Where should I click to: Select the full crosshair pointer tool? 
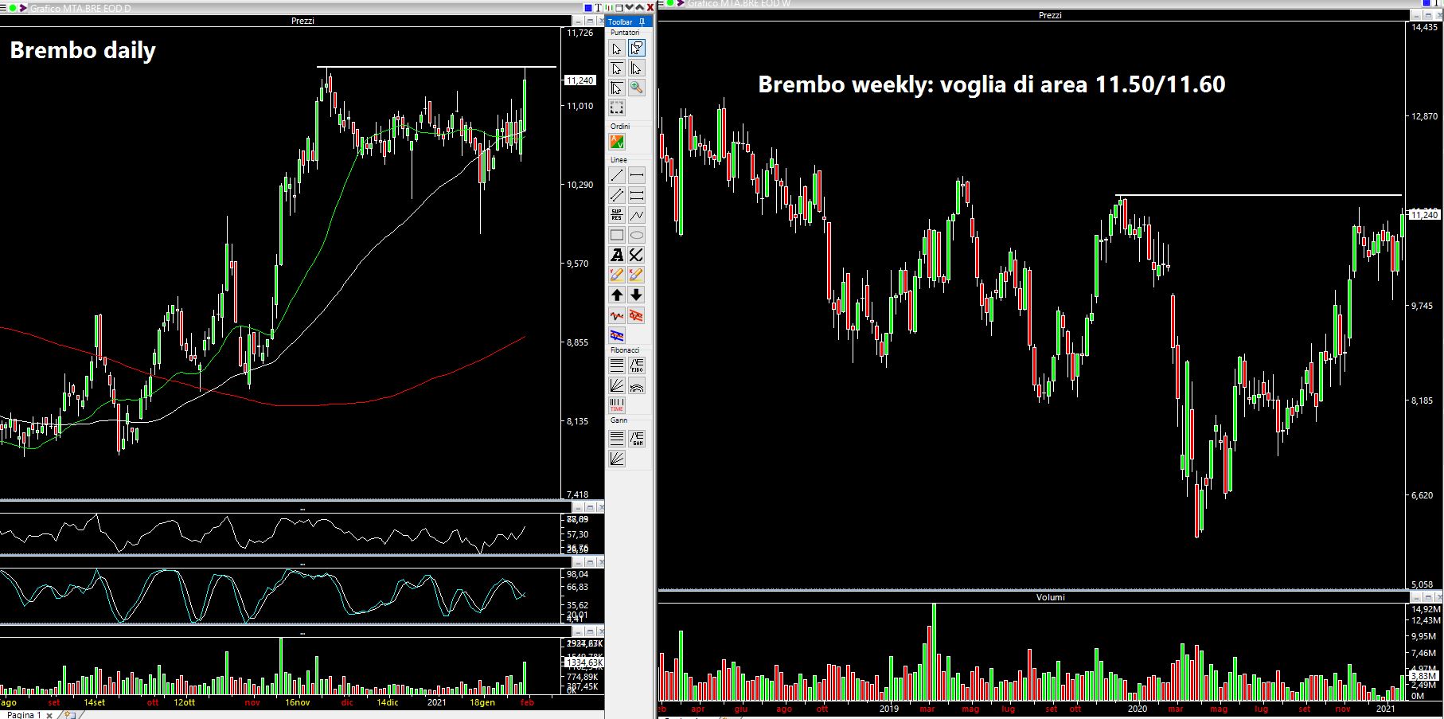[x=616, y=88]
